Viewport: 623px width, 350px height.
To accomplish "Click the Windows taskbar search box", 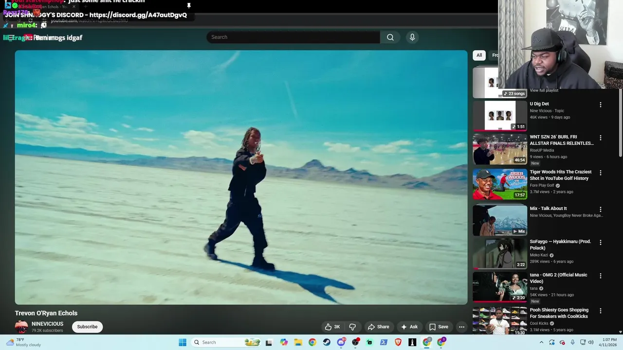I will (225, 342).
